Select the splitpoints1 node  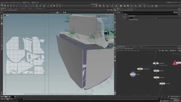[x=140, y=69]
